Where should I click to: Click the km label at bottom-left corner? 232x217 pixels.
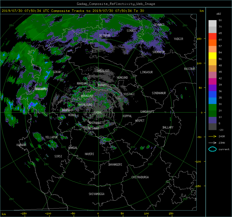pyautogui.click(x=4, y=214)
